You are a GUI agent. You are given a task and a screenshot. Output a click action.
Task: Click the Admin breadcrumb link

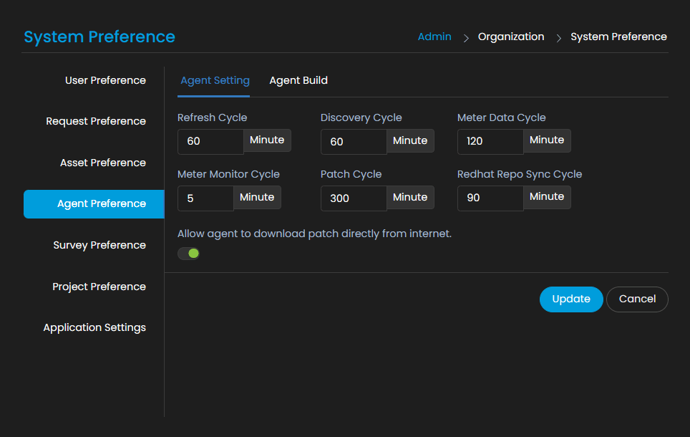point(434,37)
